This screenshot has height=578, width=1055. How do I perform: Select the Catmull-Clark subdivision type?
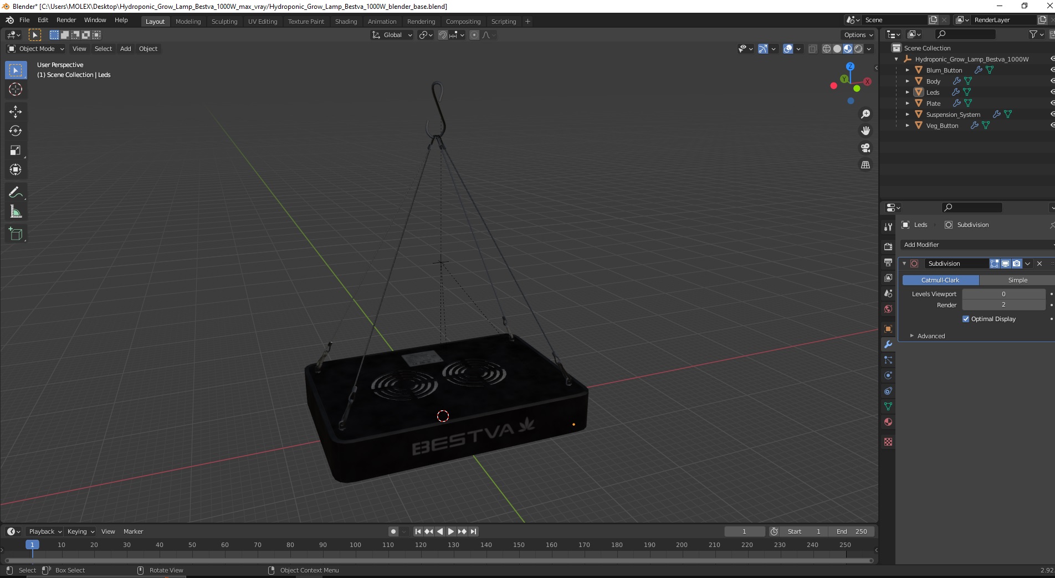tap(940, 280)
